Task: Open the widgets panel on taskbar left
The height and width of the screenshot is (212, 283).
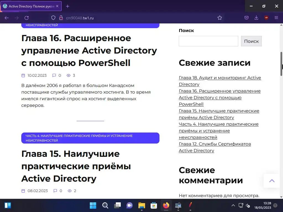Action: [x=8, y=205]
